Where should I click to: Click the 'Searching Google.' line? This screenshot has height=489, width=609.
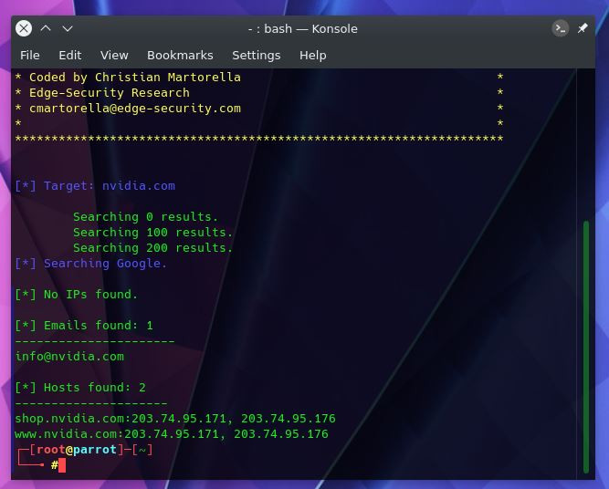91,264
